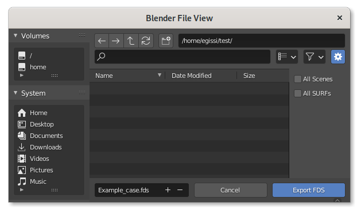Image resolution: width=361 pixels, height=213 pixels.
Task: Expand the System list with small arrow
Action: click(22, 190)
